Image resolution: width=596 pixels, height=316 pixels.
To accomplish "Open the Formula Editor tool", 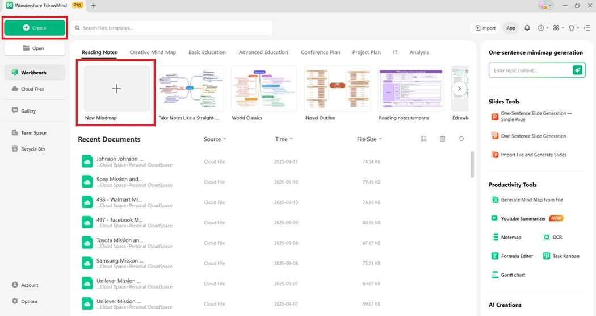I will tap(513, 256).
